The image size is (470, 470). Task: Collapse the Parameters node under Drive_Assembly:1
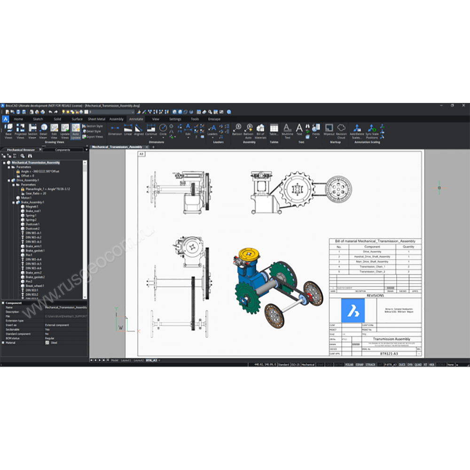pyautogui.click(x=13, y=185)
